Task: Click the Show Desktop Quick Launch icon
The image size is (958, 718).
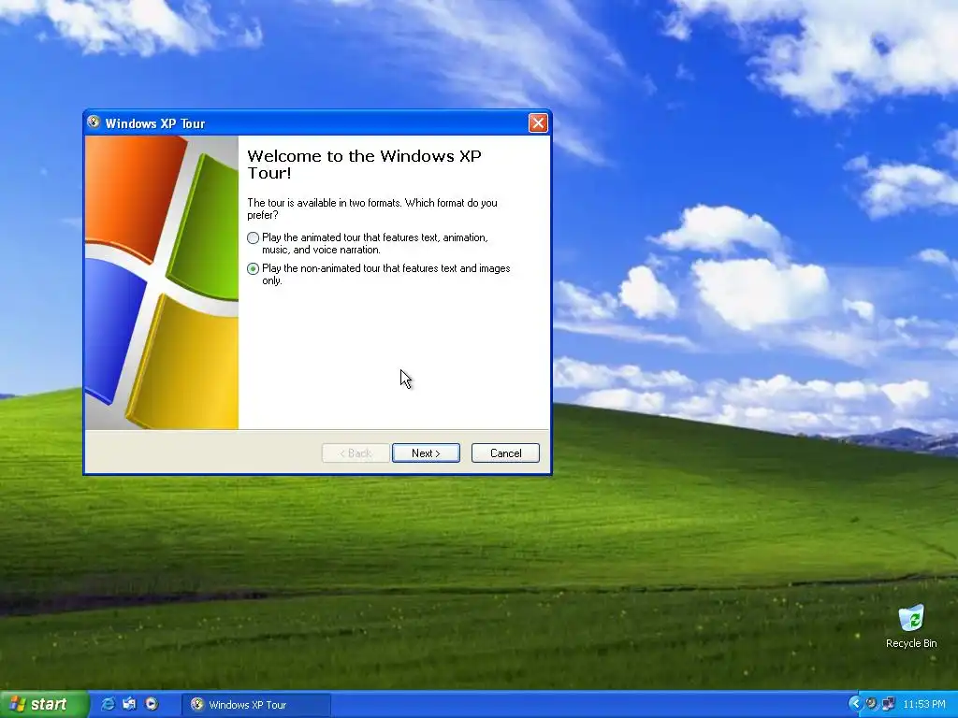Action: pos(129,704)
